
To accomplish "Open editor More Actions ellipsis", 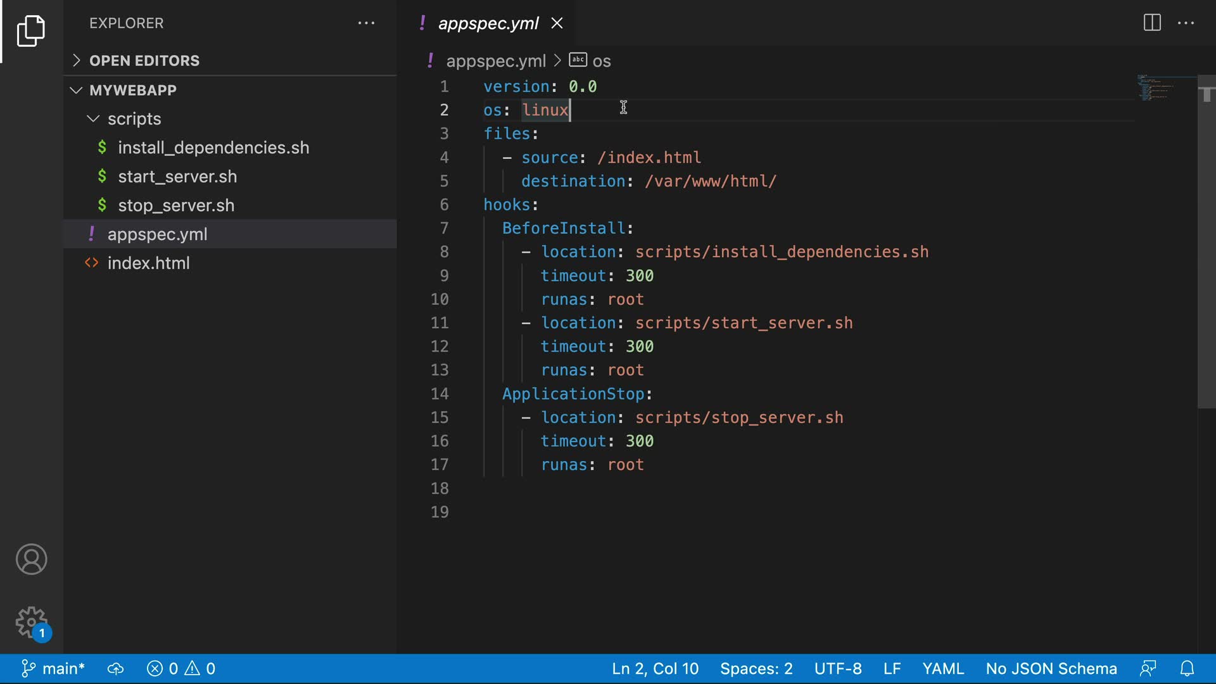I will (1186, 23).
